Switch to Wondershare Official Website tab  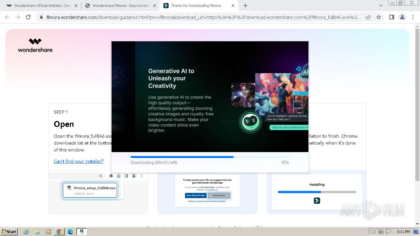click(40, 6)
